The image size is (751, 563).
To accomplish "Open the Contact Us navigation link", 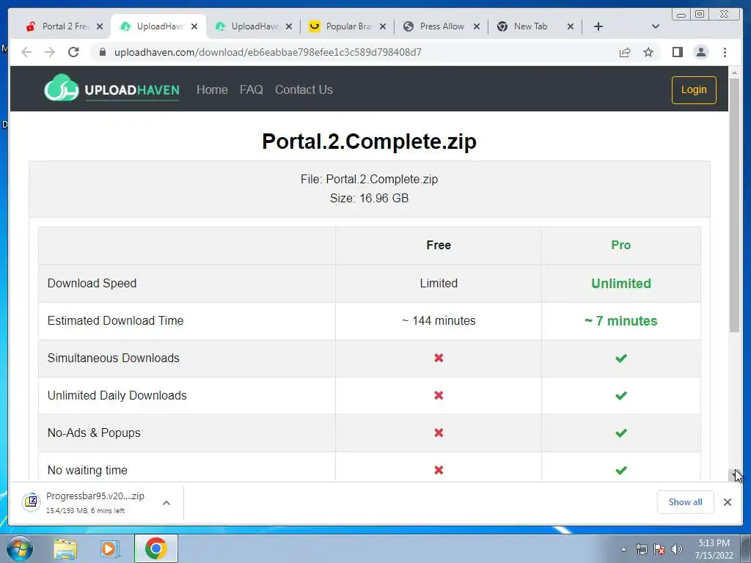I will (x=304, y=89).
